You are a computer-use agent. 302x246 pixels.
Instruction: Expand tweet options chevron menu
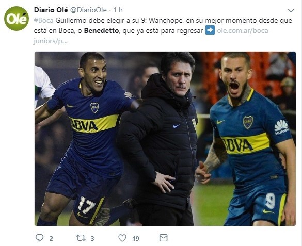(x=291, y=11)
